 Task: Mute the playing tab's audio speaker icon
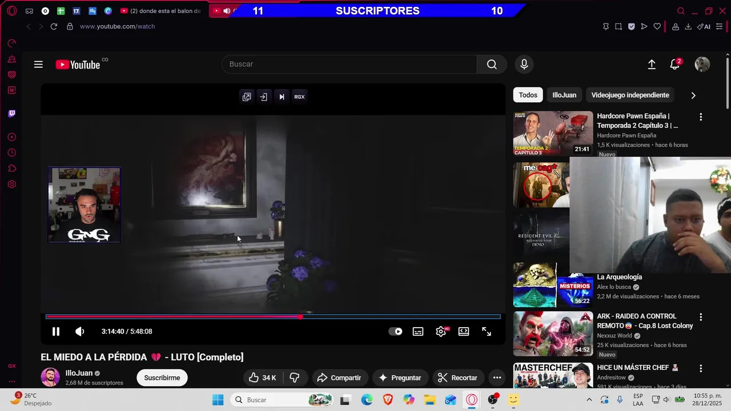[227, 11]
